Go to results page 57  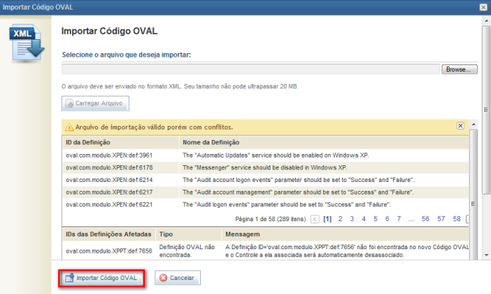[x=441, y=219]
